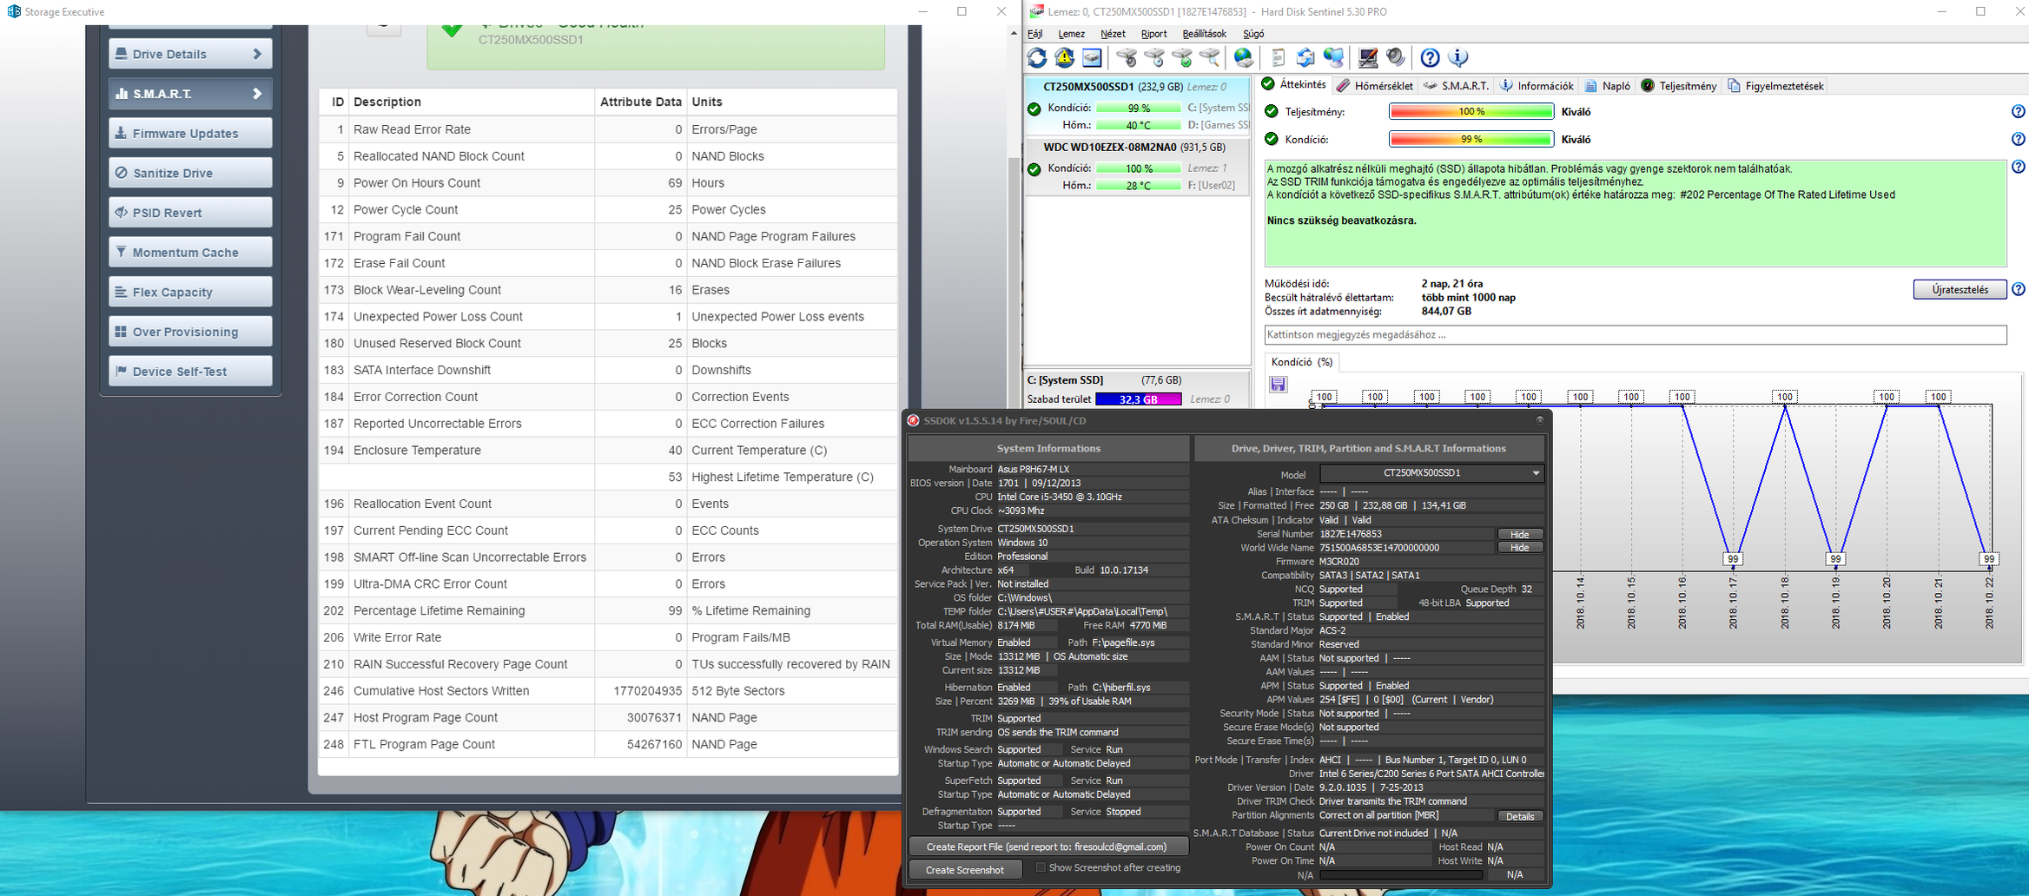This screenshot has height=896, width=2029.
Task: Switch to the Figyelmeztetések tab
Action: click(x=1775, y=86)
